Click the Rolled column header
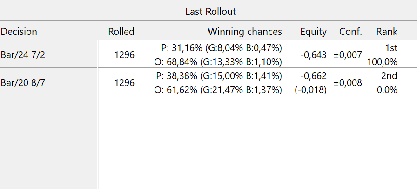The height and width of the screenshot is (189, 417). 121,32
